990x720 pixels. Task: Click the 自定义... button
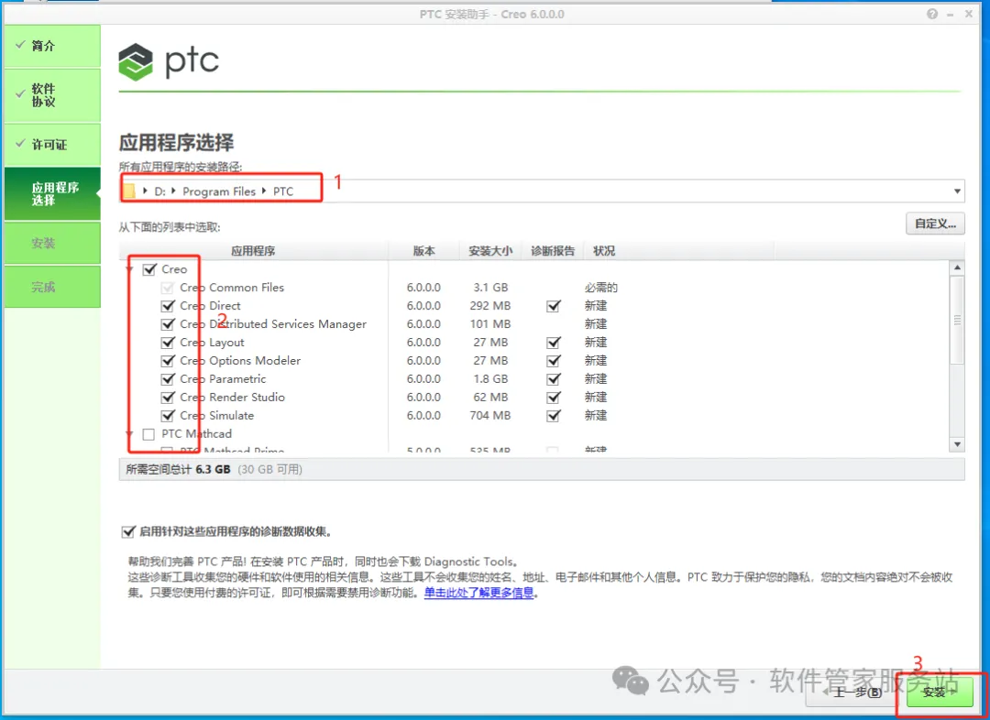coord(935,224)
